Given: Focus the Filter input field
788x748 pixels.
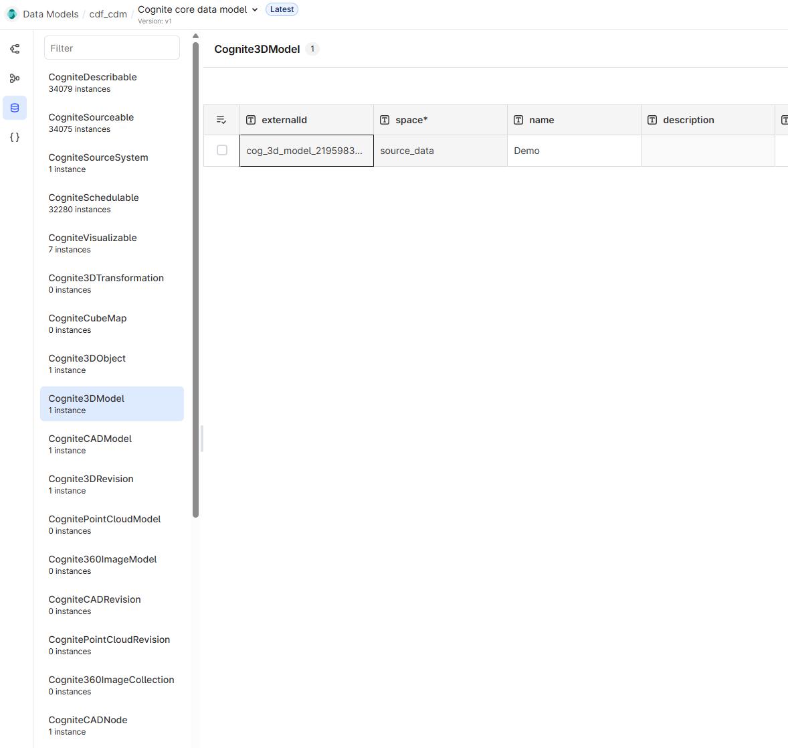Looking at the screenshot, I should coord(112,48).
